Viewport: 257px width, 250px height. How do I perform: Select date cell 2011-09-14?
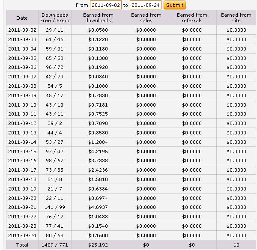pyautogui.click(x=22, y=142)
